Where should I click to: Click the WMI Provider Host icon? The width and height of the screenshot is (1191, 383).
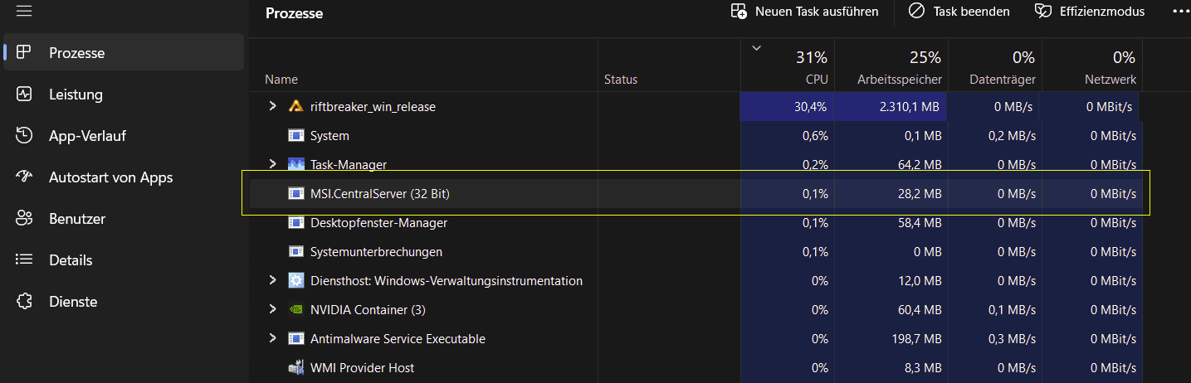295,368
